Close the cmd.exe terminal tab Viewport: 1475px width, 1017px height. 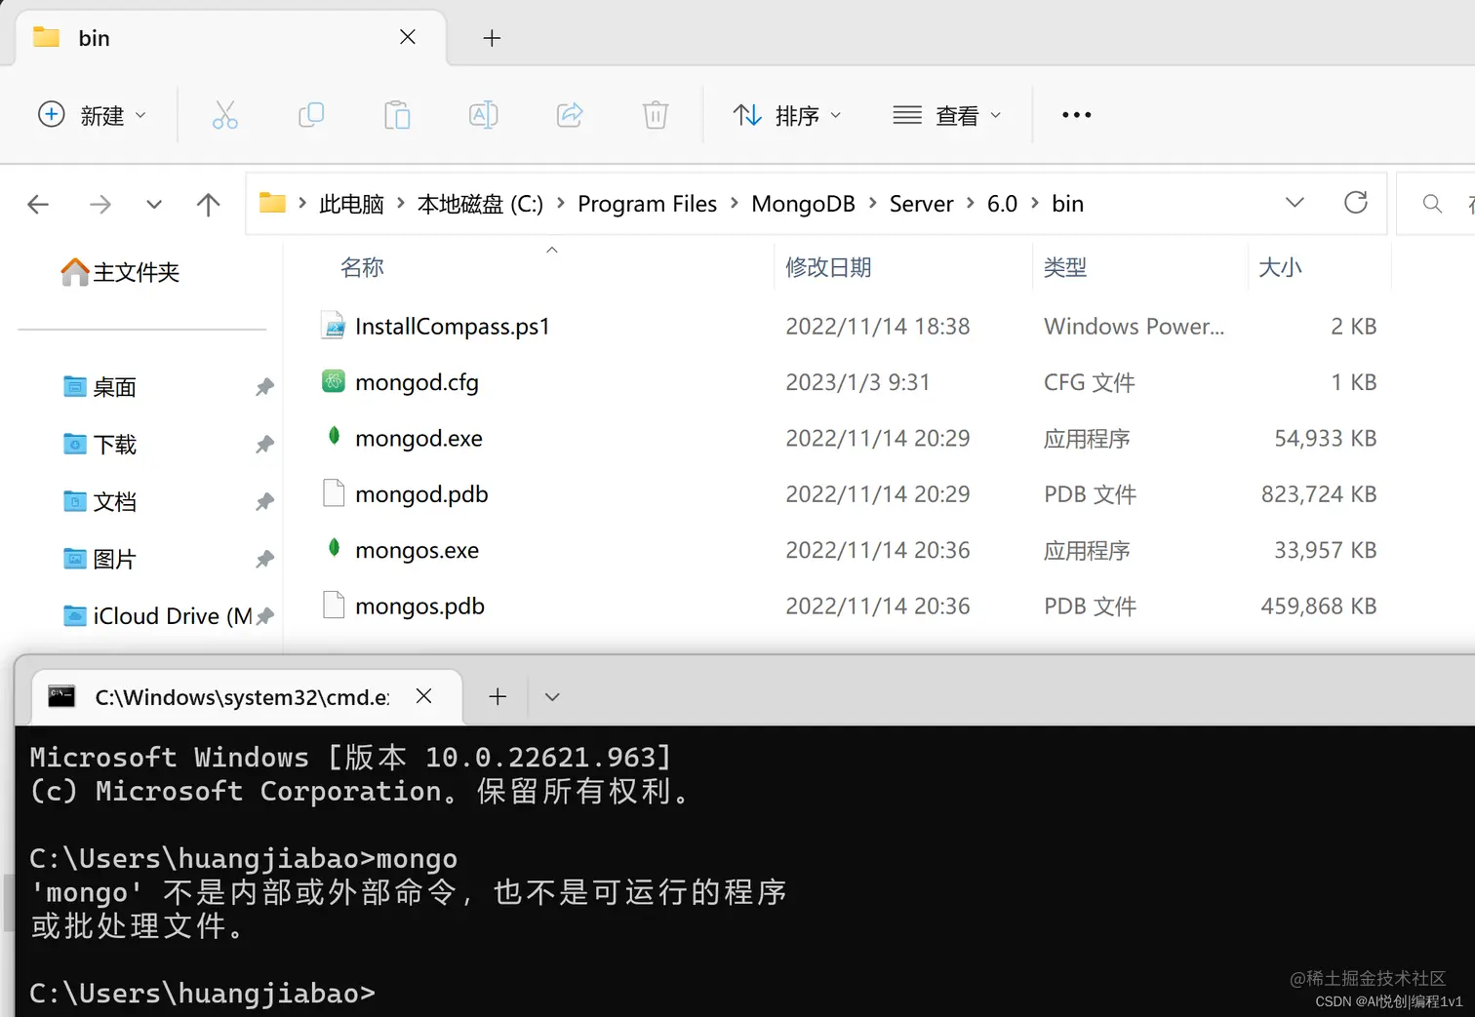pyautogui.click(x=423, y=696)
